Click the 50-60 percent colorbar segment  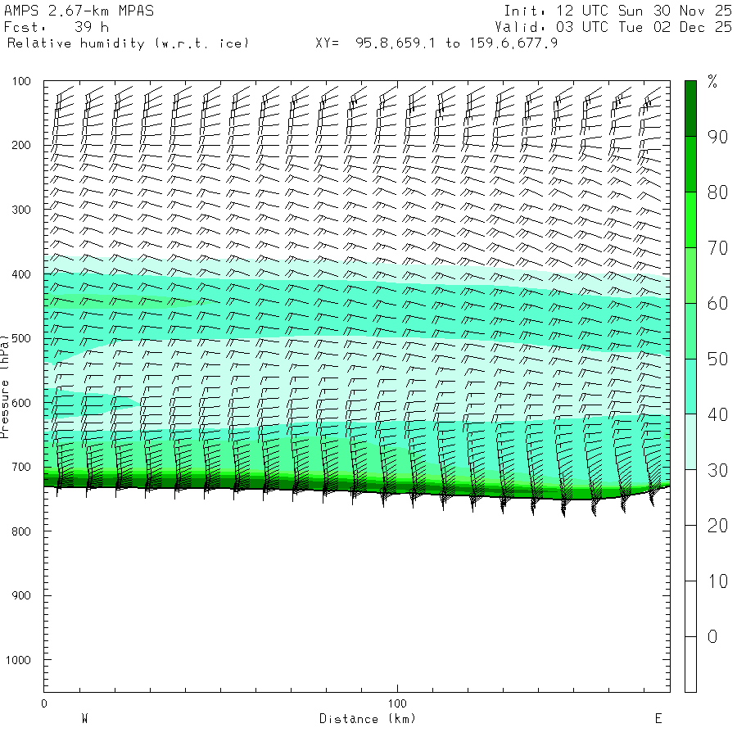(690, 331)
